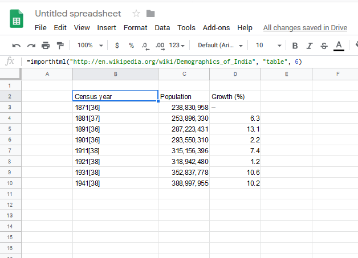358x258 pixels.
Task: Click in the formula bar input
Action: [x=188, y=62]
